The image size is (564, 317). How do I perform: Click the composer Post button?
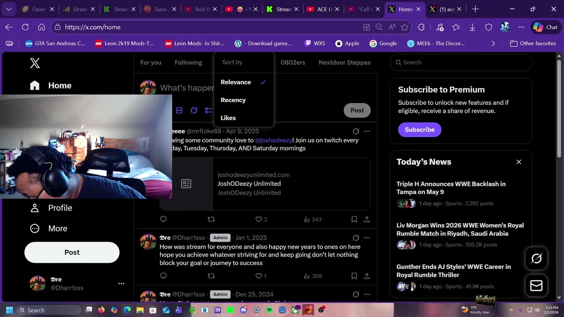coord(357,111)
